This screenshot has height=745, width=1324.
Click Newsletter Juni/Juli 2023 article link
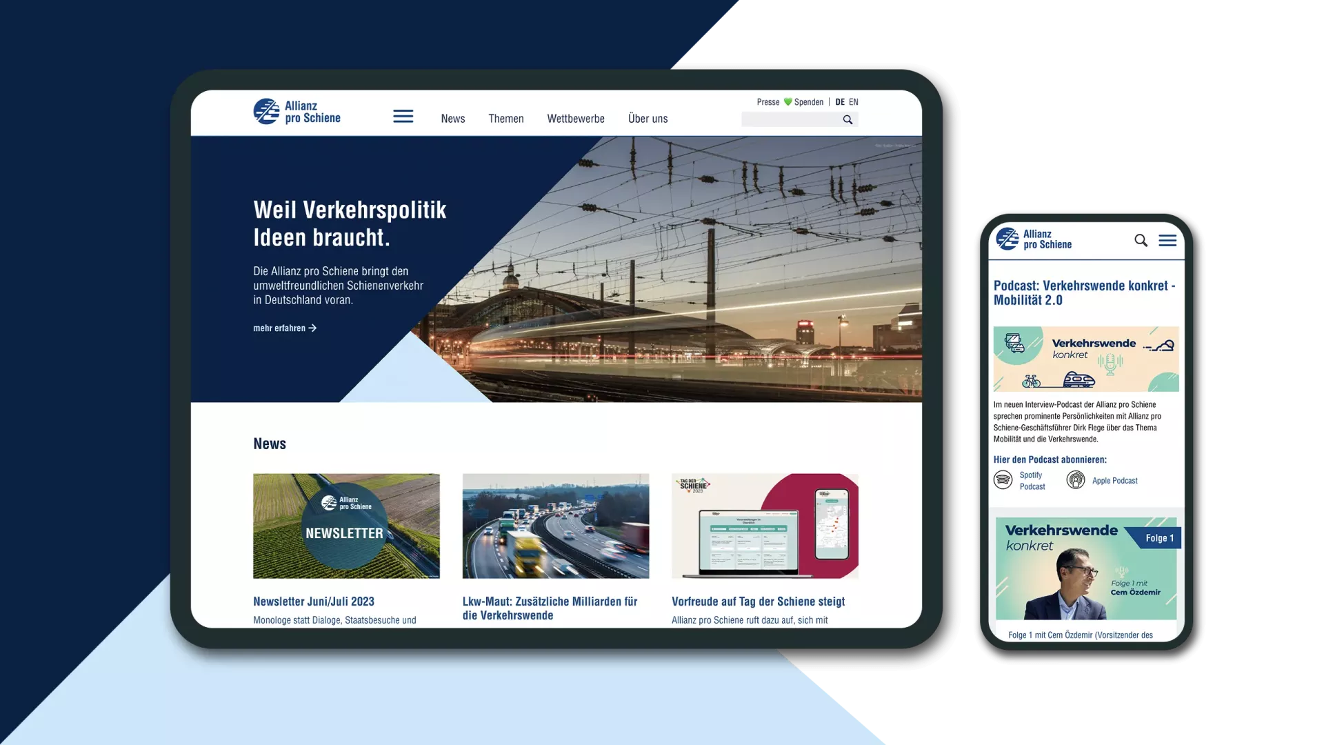314,600
